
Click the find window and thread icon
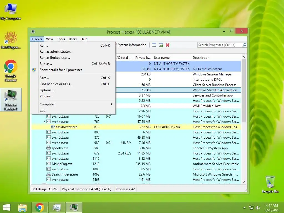click(161, 45)
